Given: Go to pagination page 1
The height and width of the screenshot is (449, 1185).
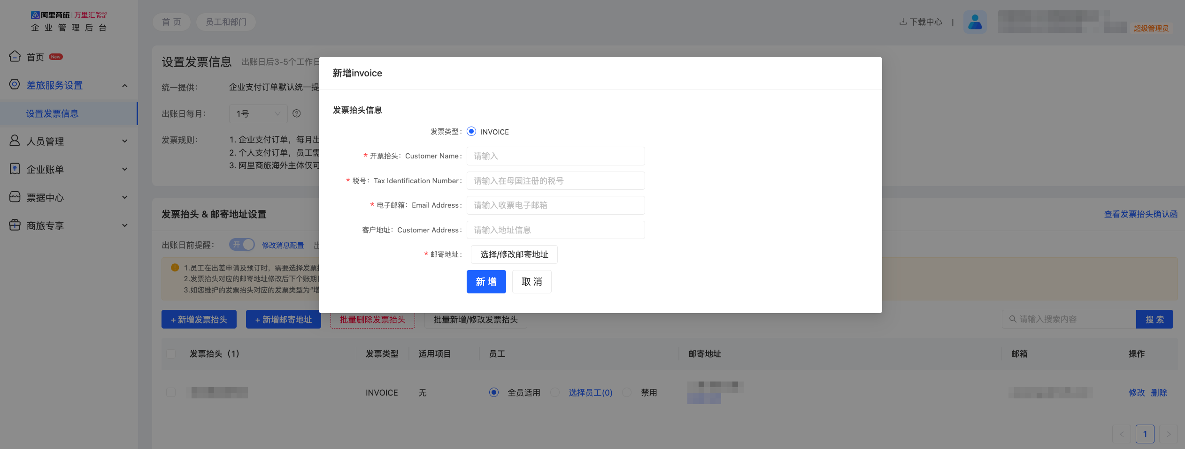Looking at the screenshot, I should point(1145,434).
